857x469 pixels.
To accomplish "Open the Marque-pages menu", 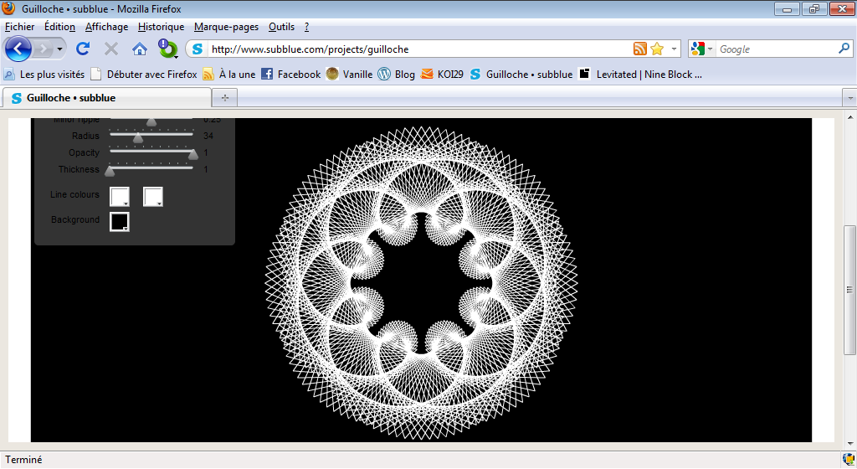I will 226,27.
